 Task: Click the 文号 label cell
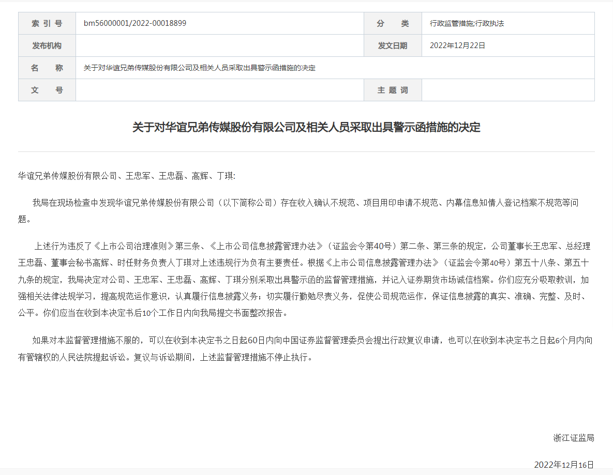click(x=47, y=90)
